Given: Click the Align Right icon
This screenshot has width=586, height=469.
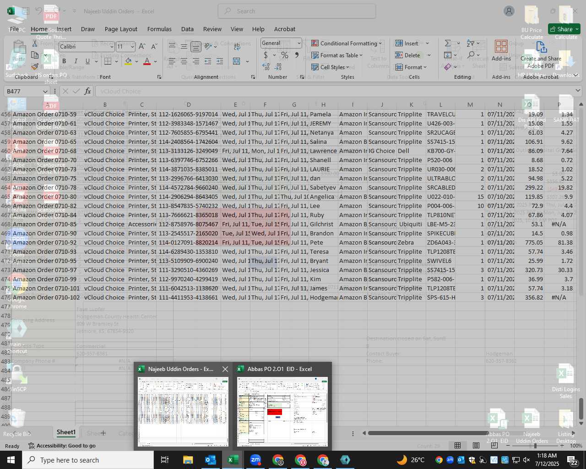Looking at the screenshot, I should tap(195, 61).
